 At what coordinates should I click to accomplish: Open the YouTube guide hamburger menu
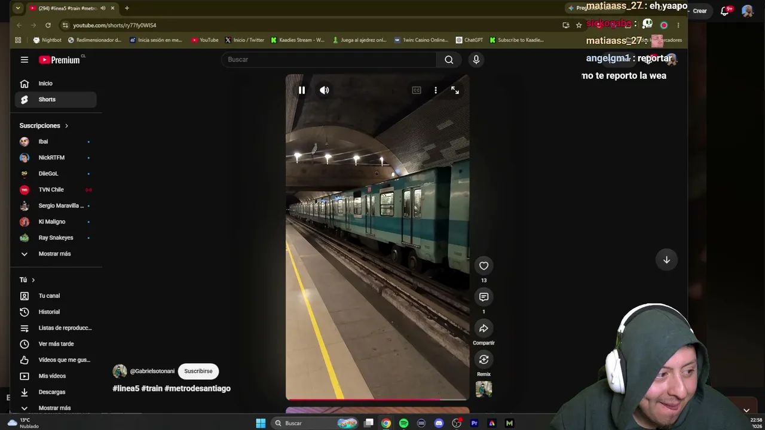[x=24, y=60]
